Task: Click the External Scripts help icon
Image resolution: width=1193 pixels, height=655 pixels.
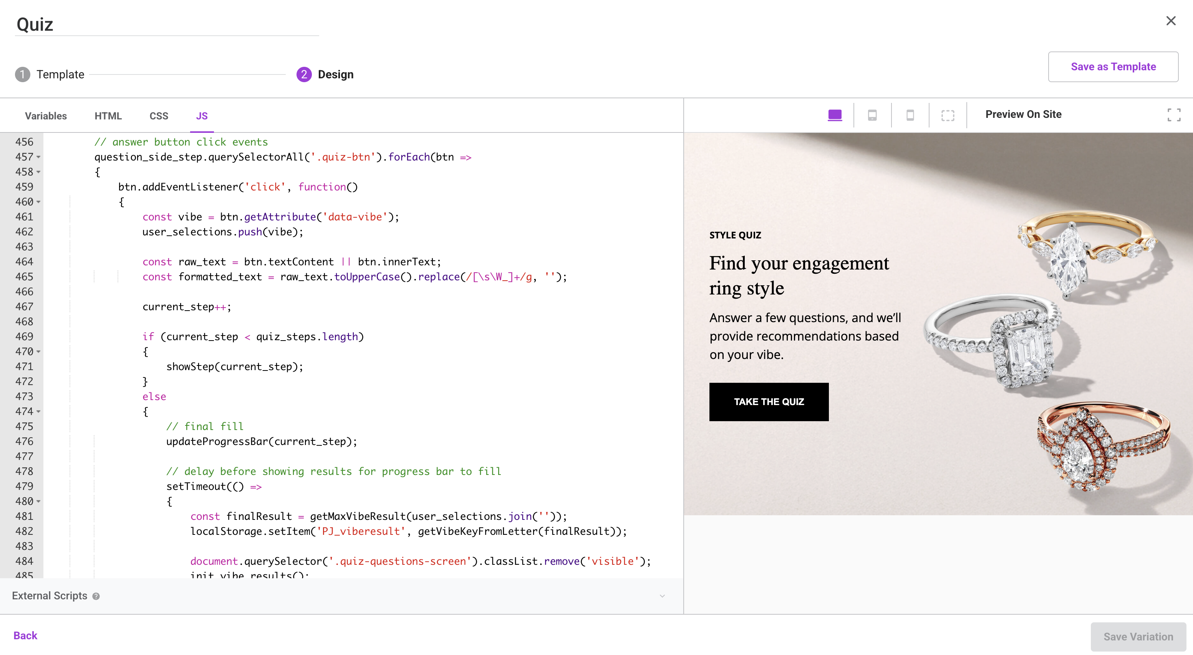Action: point(96,596)
